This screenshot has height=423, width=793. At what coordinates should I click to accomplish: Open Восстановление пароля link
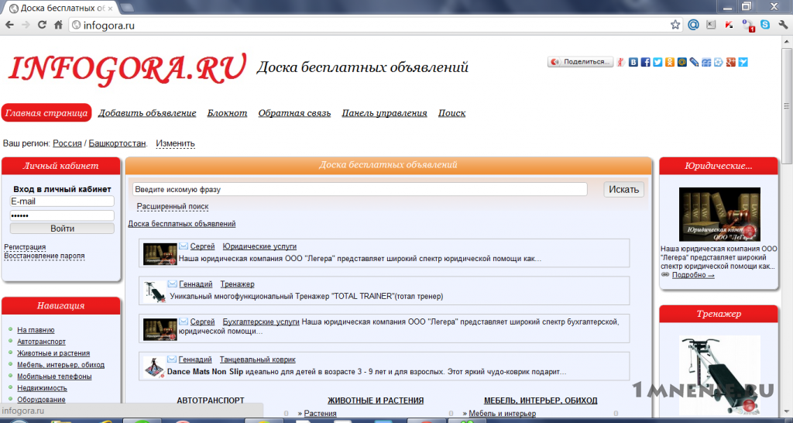pos(44,256)
